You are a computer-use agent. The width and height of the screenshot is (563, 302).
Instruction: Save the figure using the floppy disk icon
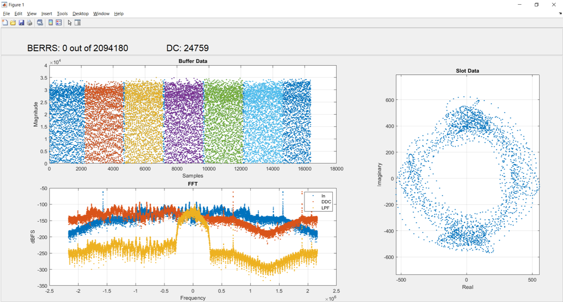(21, 22)
